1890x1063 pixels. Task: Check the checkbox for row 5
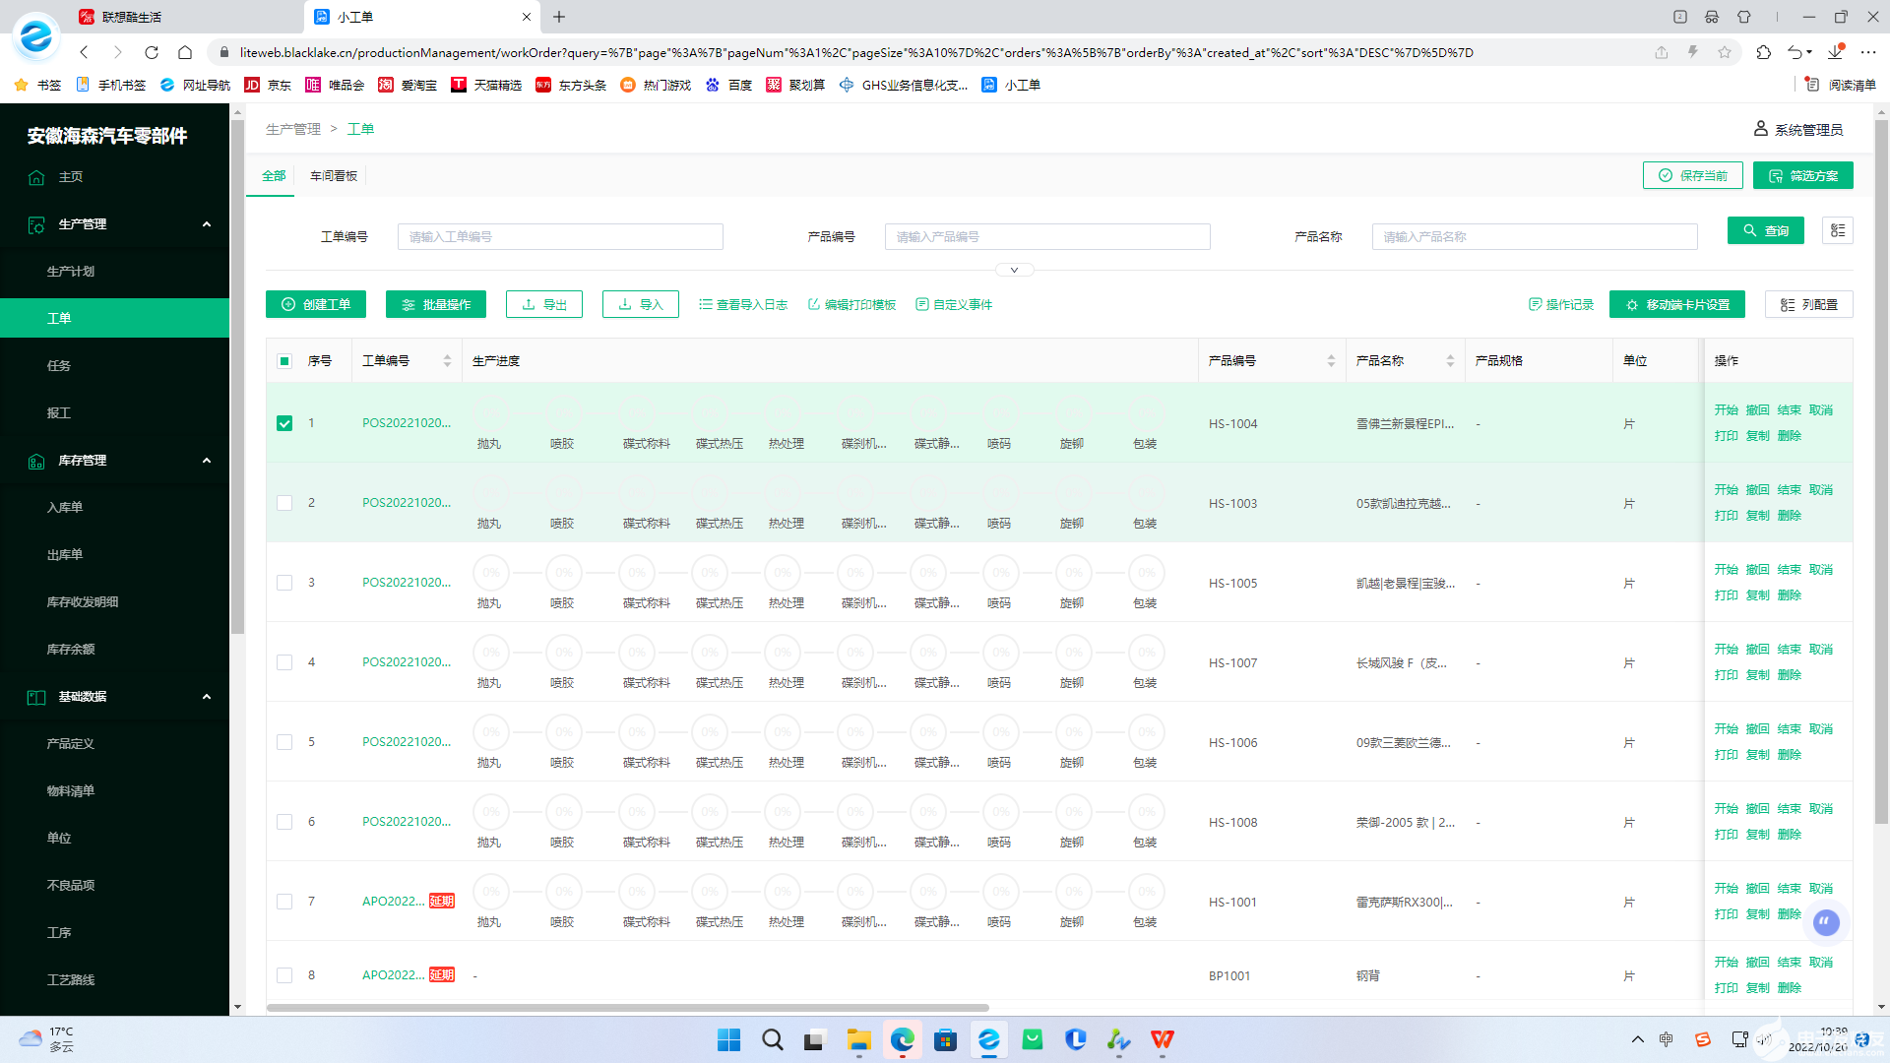[284, 742]
